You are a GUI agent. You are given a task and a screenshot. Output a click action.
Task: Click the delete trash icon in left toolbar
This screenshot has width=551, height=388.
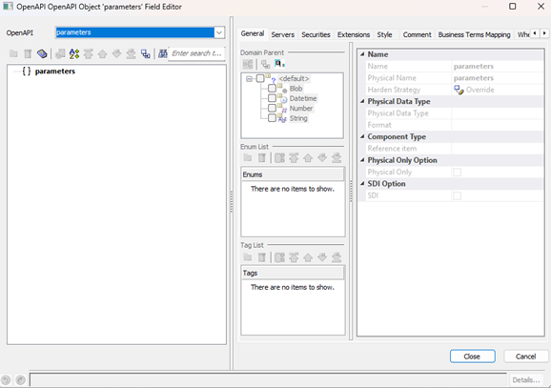click(28, 53)
